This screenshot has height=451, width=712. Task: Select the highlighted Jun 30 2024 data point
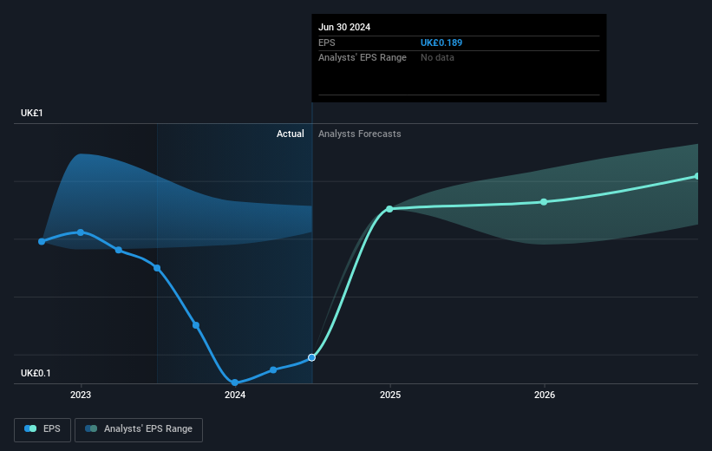311,357
